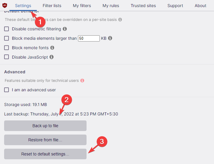Open info icon beside Disable JavaScript
Viewport: 214px width, 164px height.
tap(52, 57)
